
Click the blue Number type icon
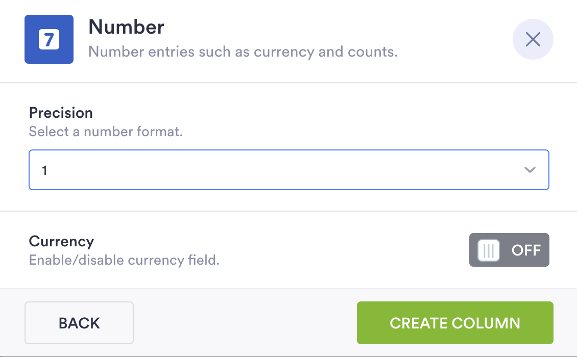(x=49, y=39)
